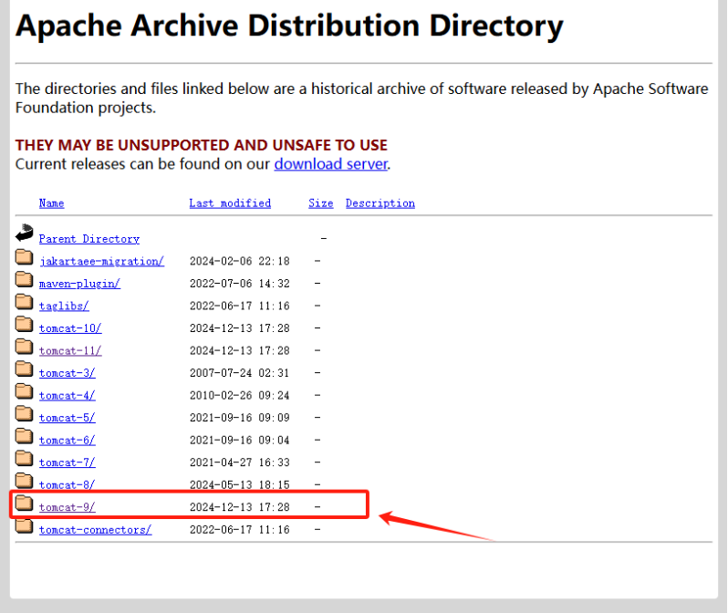
Task: Click the folder icon beside tomcat-9/
Action: click(x=24, y=503)
